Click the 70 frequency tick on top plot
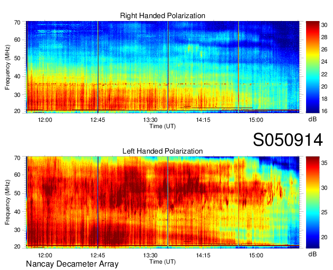The height and width of the screenshot is (270, 333). (18, 22)
